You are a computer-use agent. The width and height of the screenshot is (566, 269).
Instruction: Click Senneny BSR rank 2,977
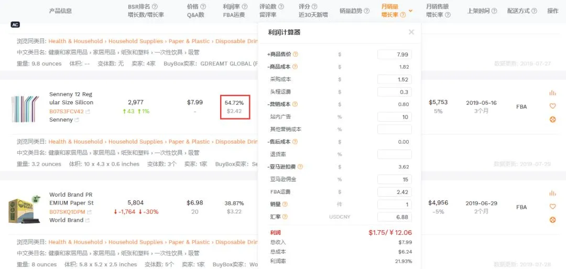[x=135, y=102]
